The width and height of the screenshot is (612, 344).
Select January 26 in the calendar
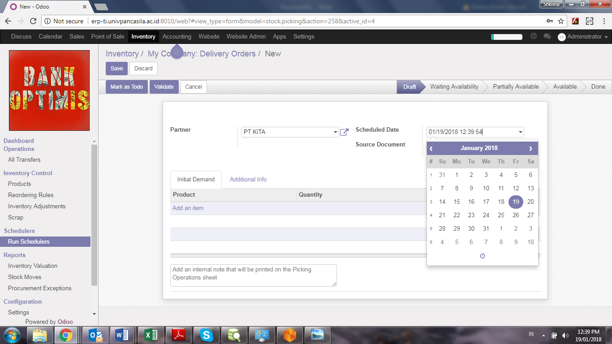[516, 215]
